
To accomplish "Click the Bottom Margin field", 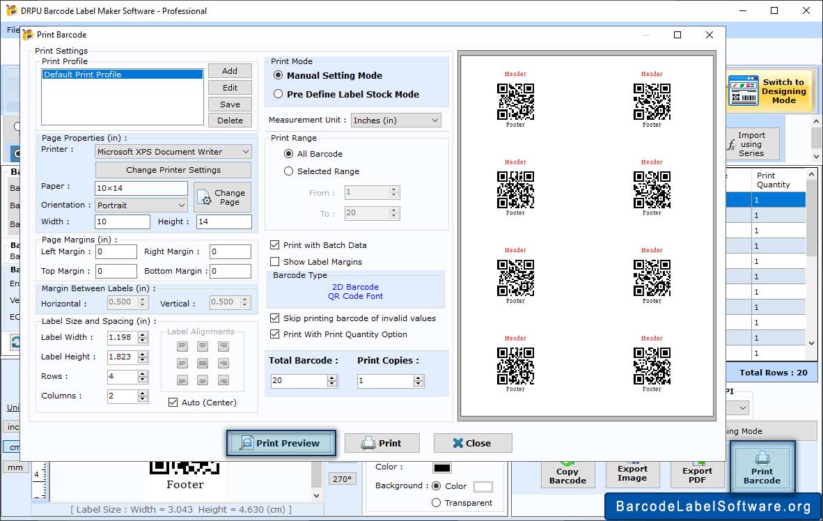I will click(x=230, y=271).
